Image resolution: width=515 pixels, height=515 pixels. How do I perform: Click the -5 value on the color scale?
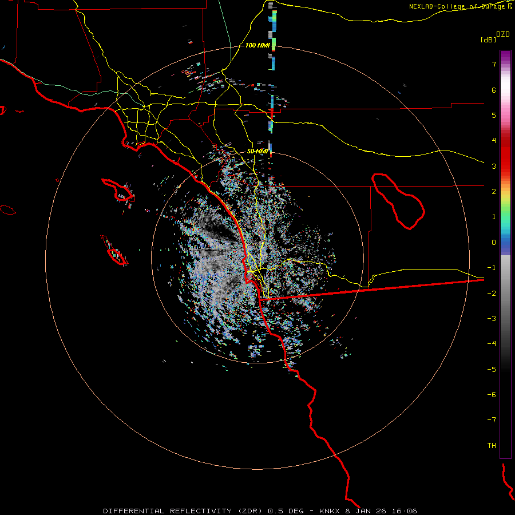coord(492,370)
